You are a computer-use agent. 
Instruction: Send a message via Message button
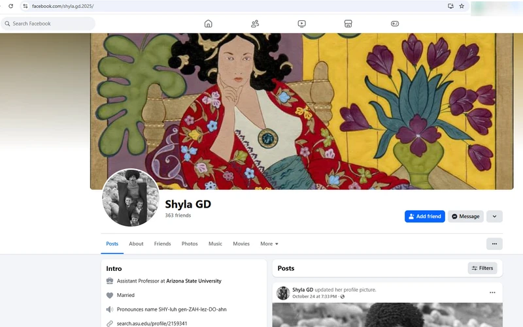pos(465,217)
